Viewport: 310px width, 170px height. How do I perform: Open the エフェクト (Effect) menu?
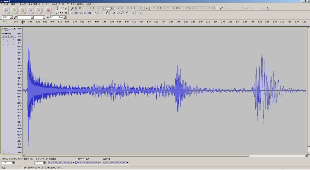click(x=71, y=4)
